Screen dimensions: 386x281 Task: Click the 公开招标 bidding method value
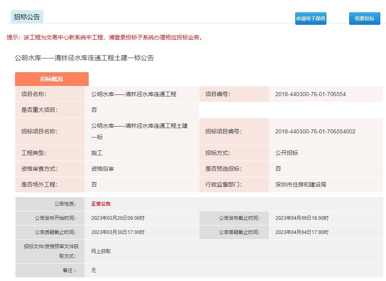(x=286, y=153)
